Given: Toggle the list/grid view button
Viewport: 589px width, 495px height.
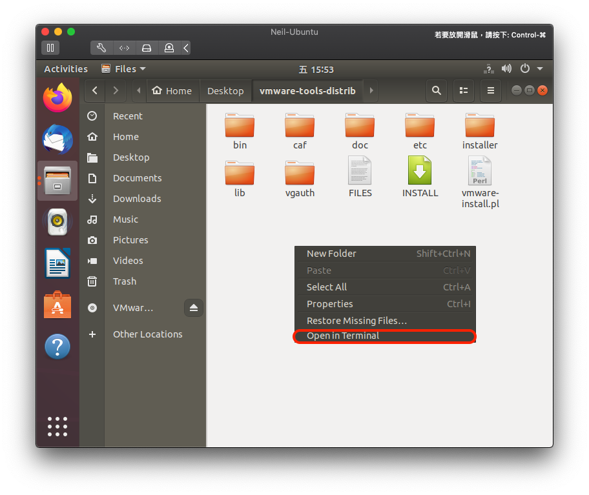Looking at the screenshot, I should pos(463,91).
